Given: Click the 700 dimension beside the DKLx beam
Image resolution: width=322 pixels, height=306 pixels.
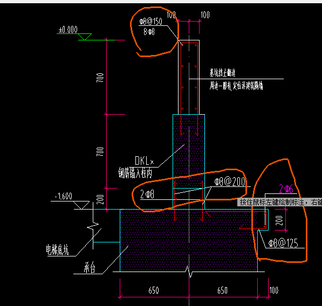Looking at the screenshot, I should coord(100,151).
